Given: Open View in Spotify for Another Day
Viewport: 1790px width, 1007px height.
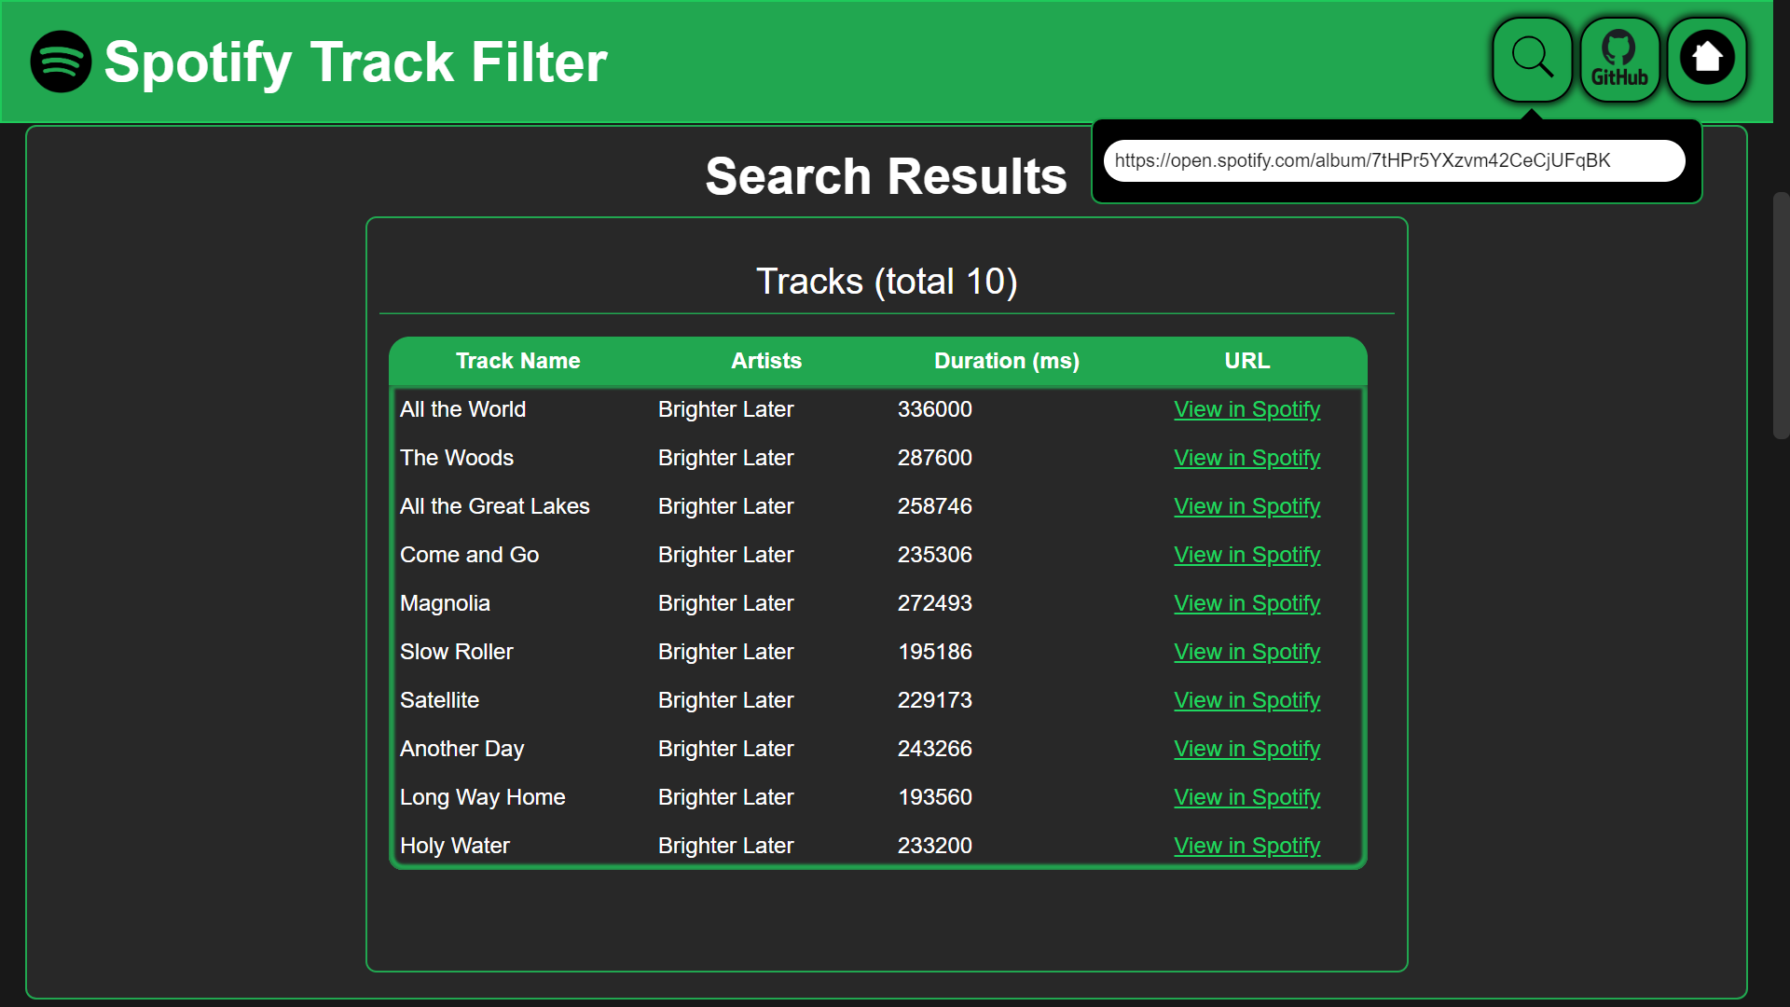Looking at the screenshot, I should point(1246,749).
